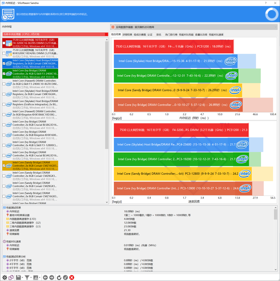The image size is (280, 281).
Task: Click the purple copy results icon
Action: pyautogui.click(x=11, y=277)
